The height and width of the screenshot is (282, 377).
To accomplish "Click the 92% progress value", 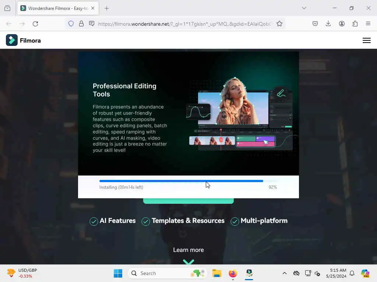I will click(273, 187).
